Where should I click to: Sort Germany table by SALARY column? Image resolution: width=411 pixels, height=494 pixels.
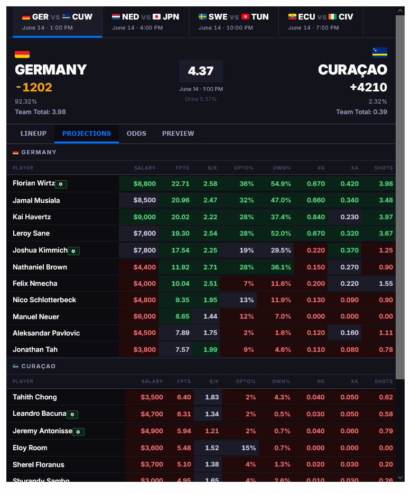pos(145,168)
